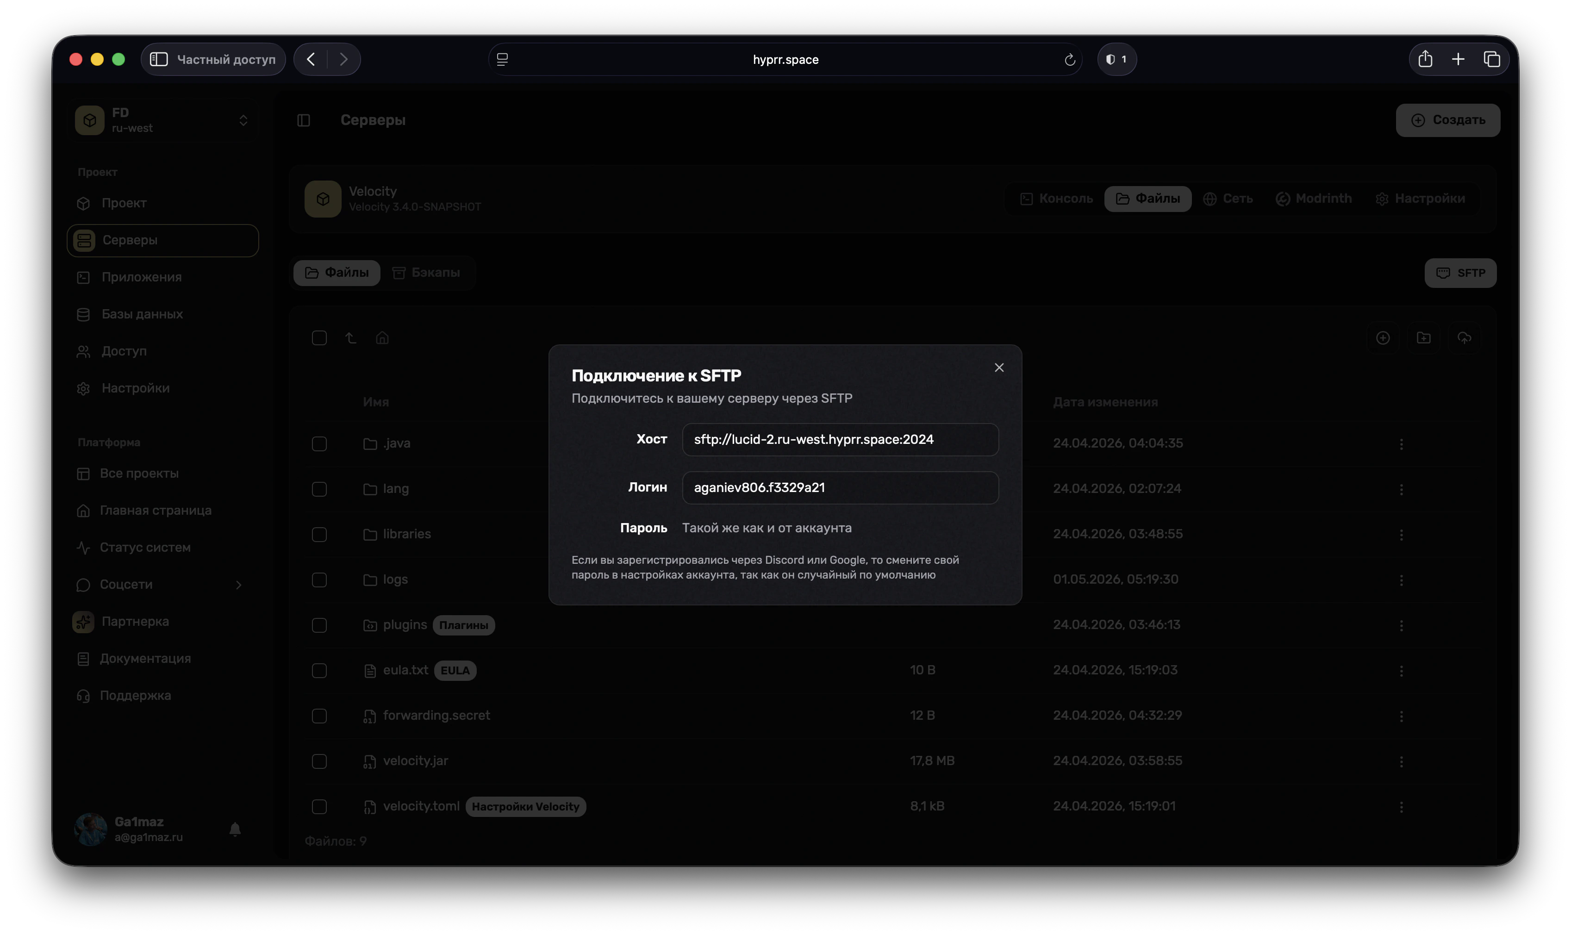
Task: Open Safari sidebar toggle icon
Action: point(159,59)
